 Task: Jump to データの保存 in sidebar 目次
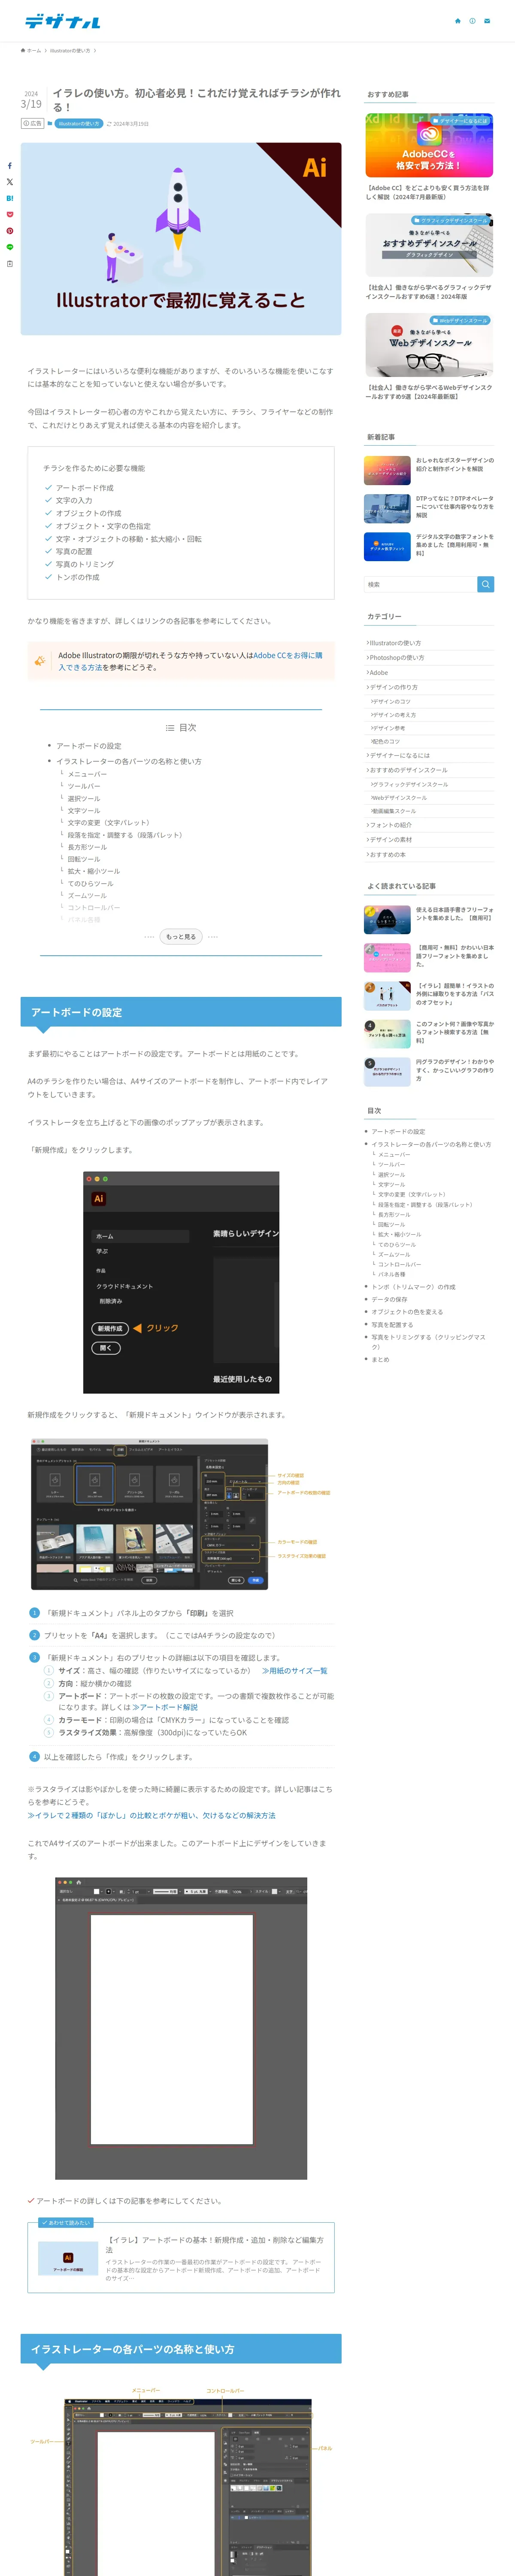click(x=389, y=1299)
